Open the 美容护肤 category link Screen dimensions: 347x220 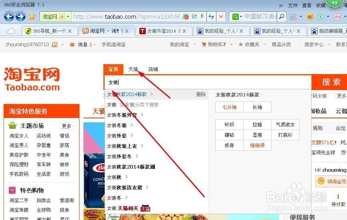click(x=19, y=155)
